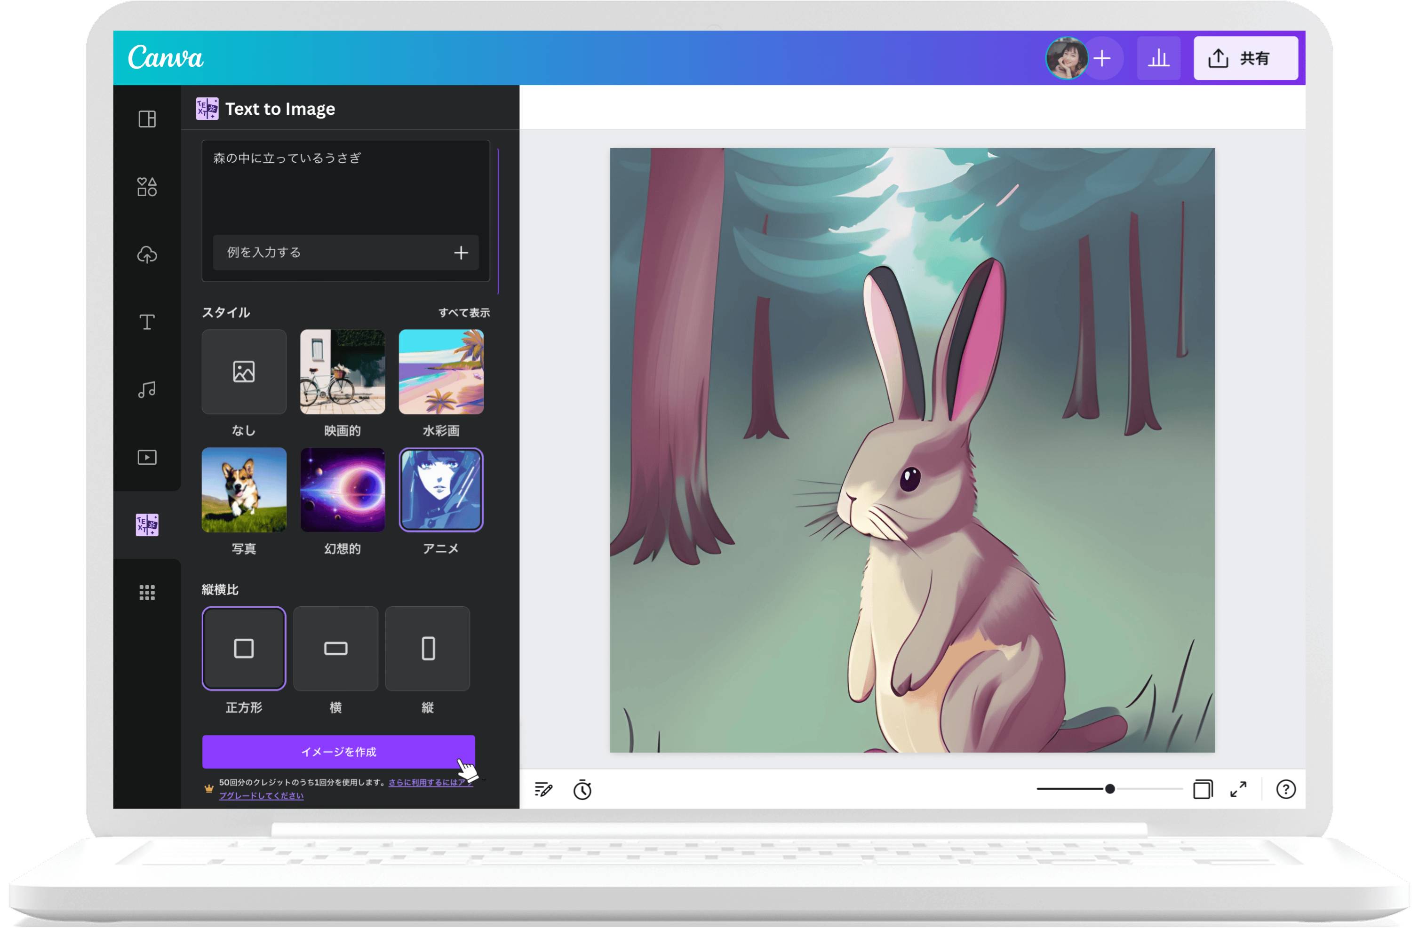Viewport: 1419px width, 928px height.
Task: Open the Uploads cloud sidebar icon
Action: (x=147, y=254)
